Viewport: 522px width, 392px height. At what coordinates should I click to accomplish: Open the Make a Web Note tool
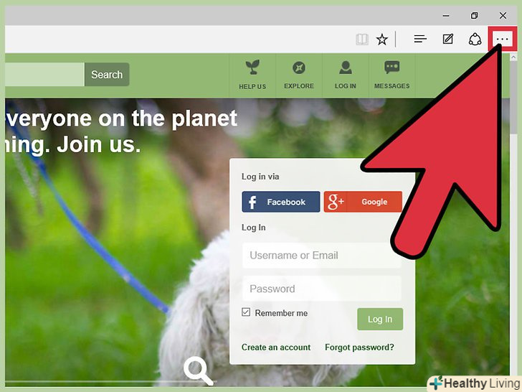coord(447,39)
